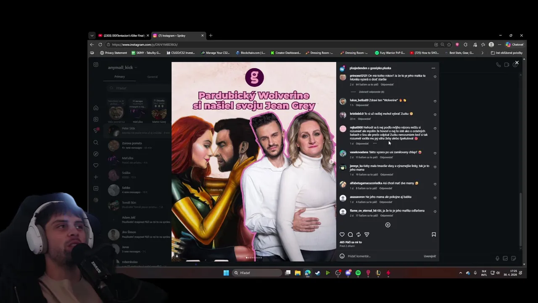Go to next carousel image arrow
This screenshot has width=538, height=303.
[331, 162]
